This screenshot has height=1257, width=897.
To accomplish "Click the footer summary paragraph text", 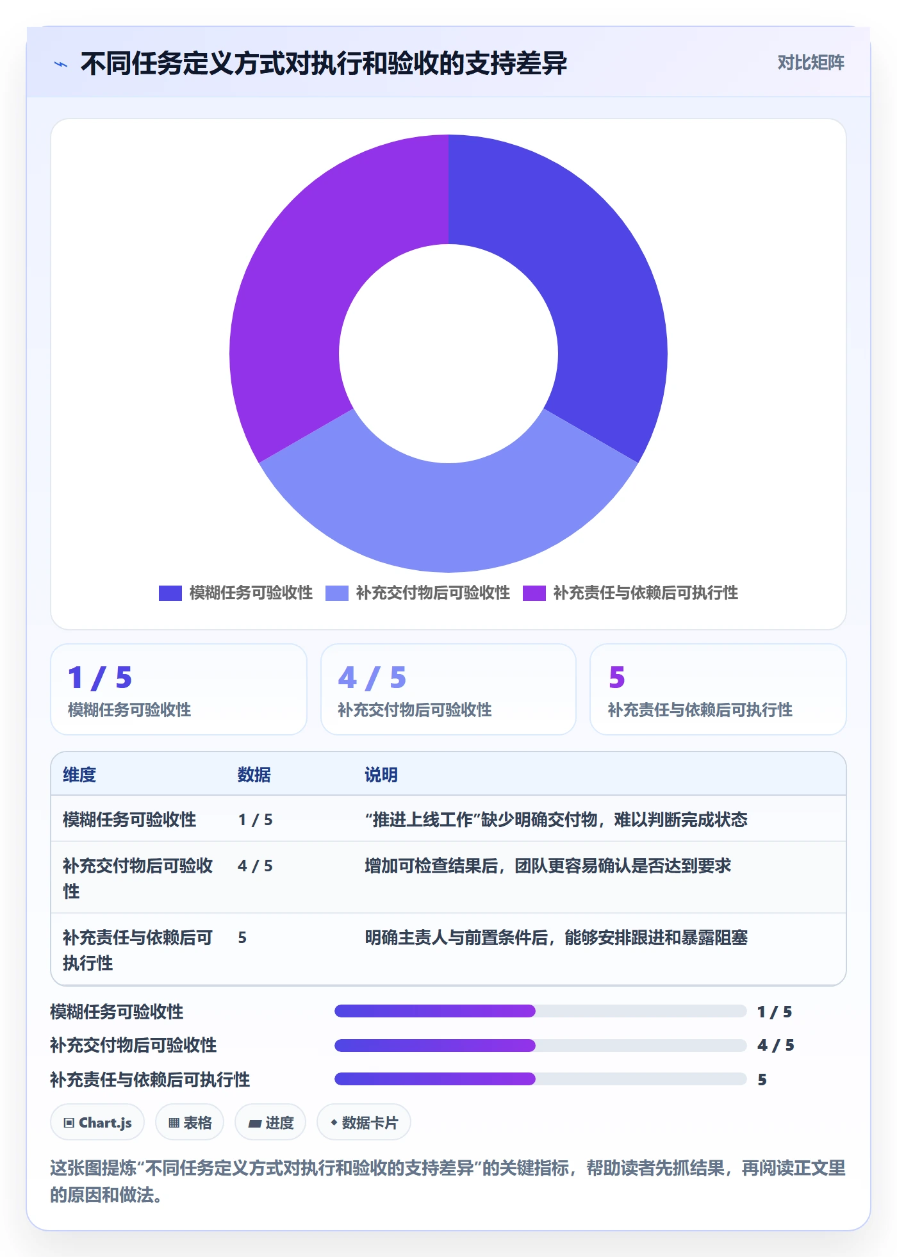I will (x=448, y=1181).
